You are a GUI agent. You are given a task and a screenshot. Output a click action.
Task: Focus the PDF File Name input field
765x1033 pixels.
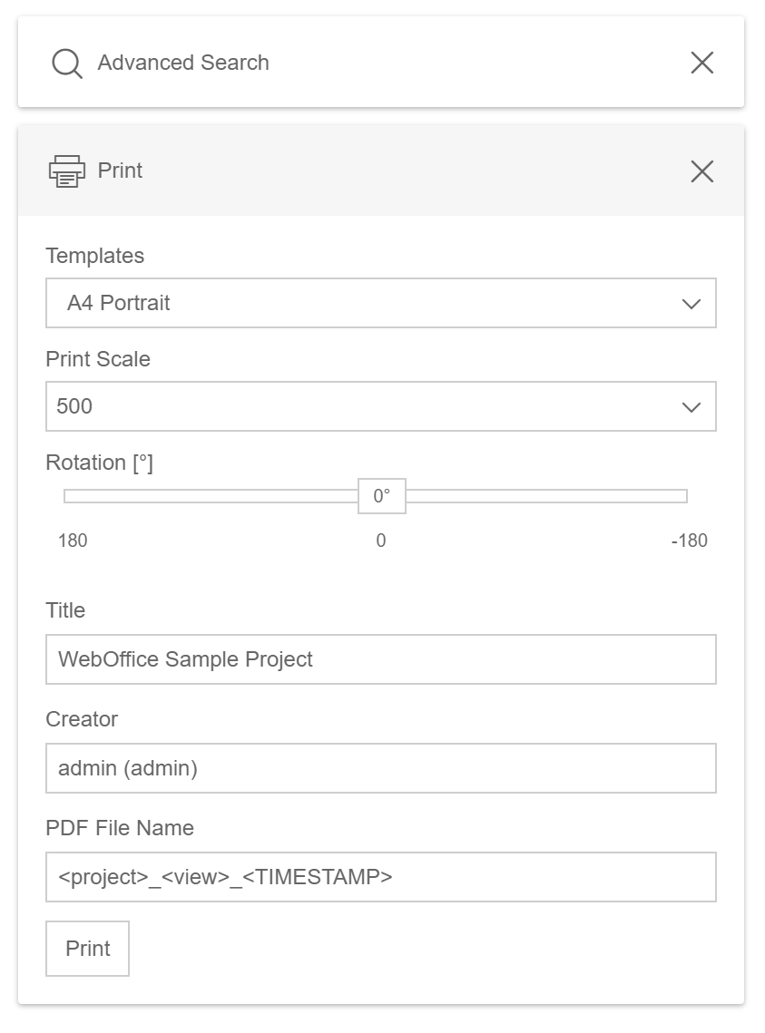tap(381, 877)
